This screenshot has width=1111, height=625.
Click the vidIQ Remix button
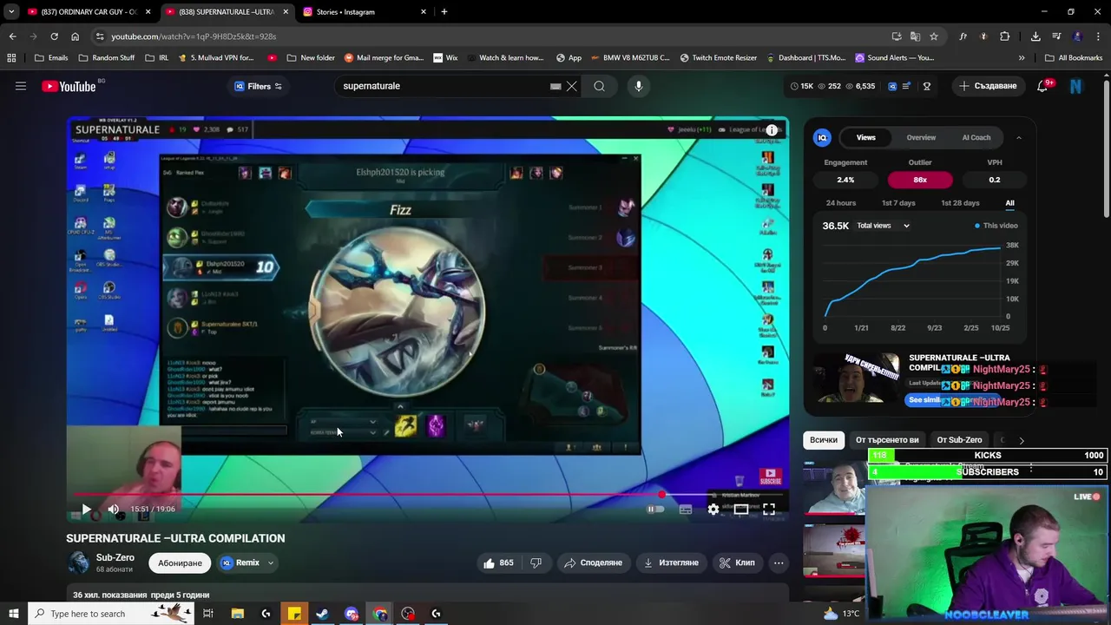240,562
